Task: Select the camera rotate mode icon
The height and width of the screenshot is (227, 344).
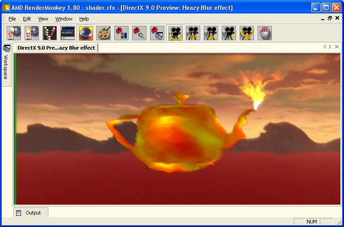Action: coord(175,33)
